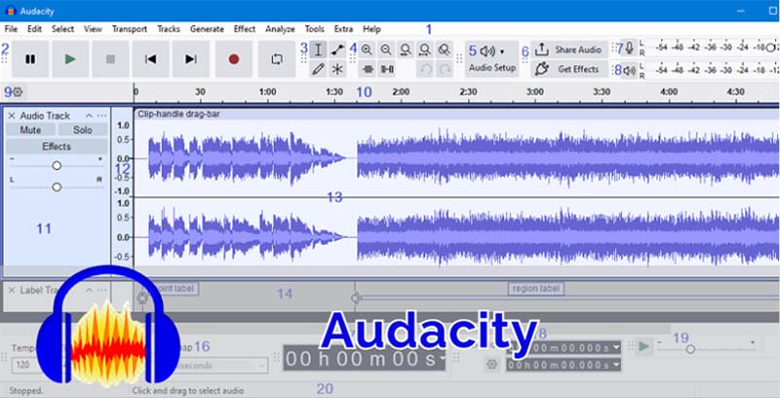Screen dimensions: 780x398
Task: Collapse the Label Track using its chevron
Action: click(89, 290)
